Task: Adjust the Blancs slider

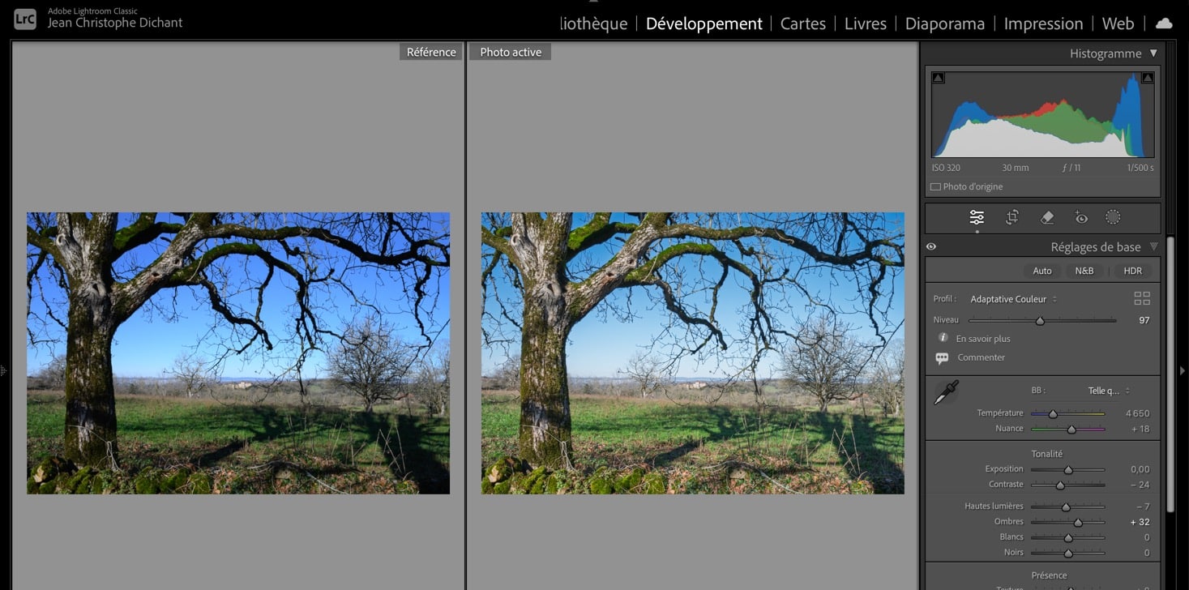Action: tap(1067, 538)
